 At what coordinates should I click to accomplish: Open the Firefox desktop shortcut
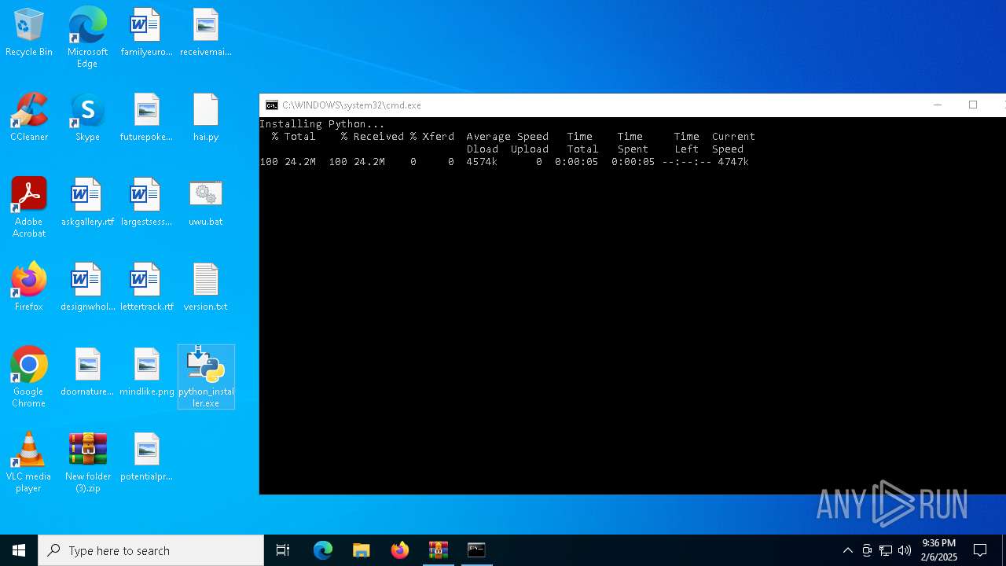[x=29, y=287]
